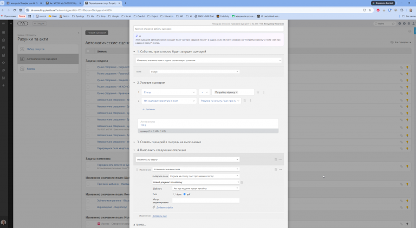Collapse section '2. Условия сценария'
The image size is (416, 228).
[x=134, y=83]
